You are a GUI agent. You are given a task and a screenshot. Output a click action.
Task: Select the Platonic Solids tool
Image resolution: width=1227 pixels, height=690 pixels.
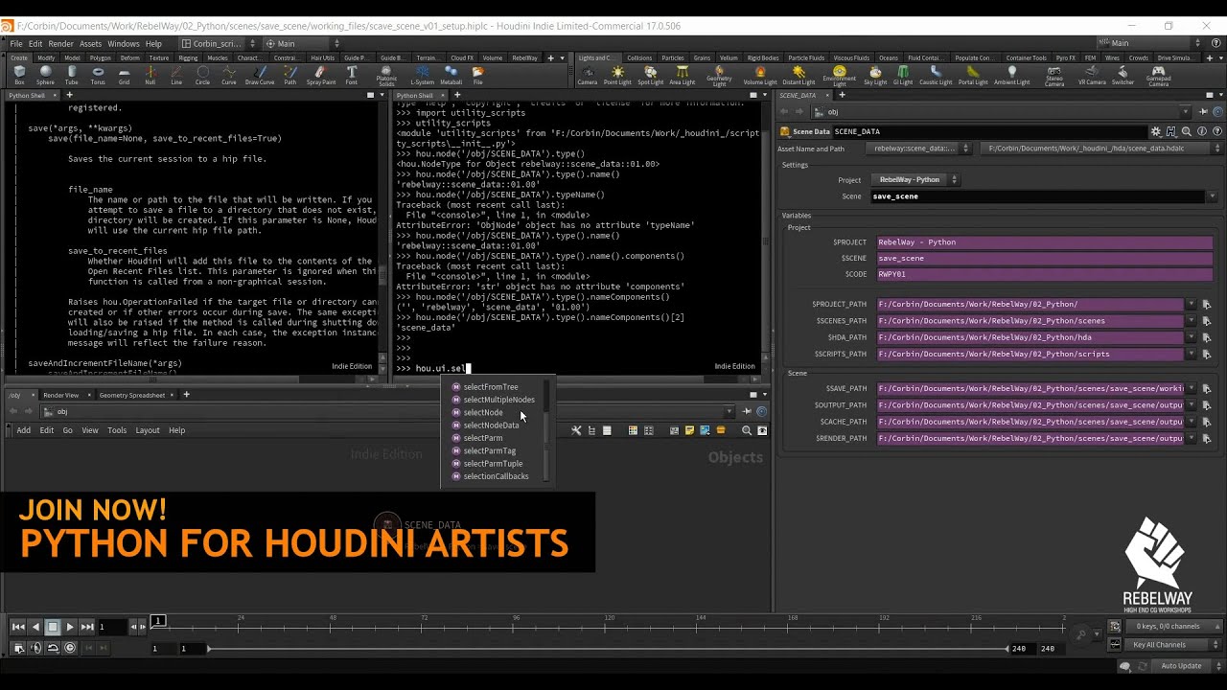click(x=386, y=76)
